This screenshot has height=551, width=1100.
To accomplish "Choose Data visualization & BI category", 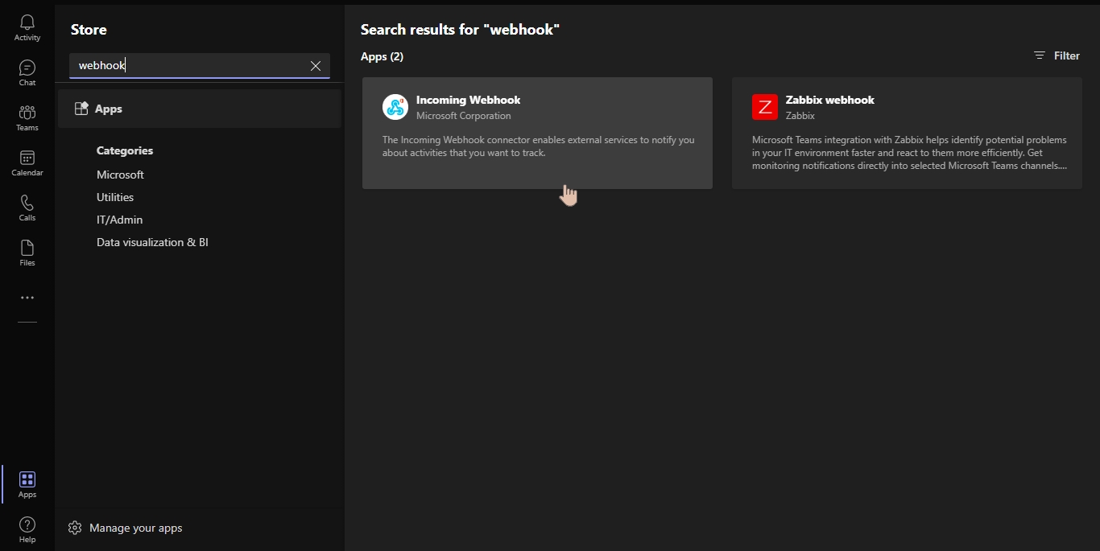I will pyautogui.click(x=152, y=242).
